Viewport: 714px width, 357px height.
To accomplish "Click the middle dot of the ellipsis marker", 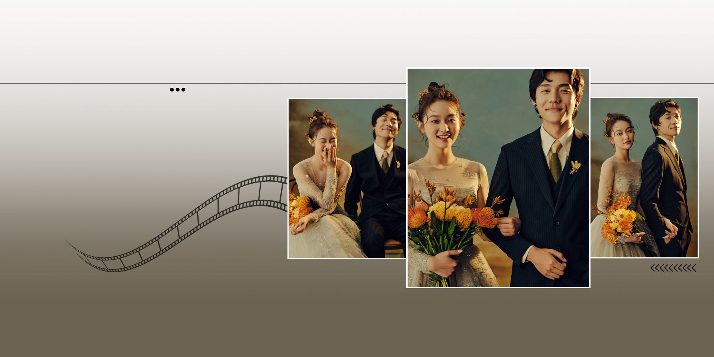I will [x=178, y=89].
